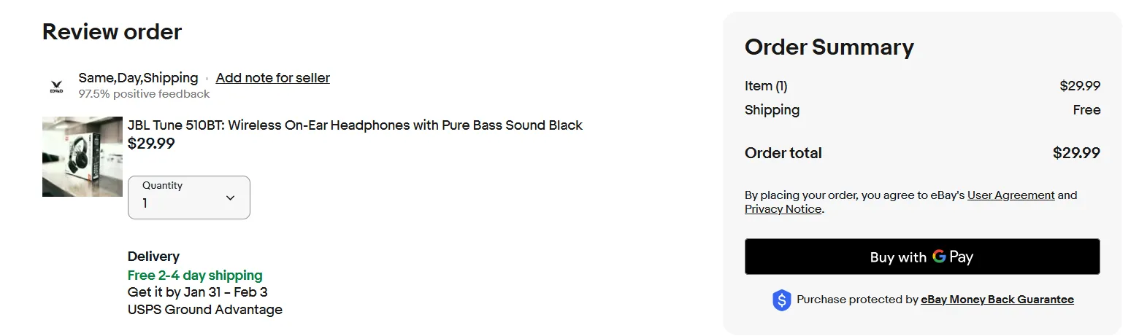Click the Order total label
The image size is (1139, 336).
tap(783, 153)
